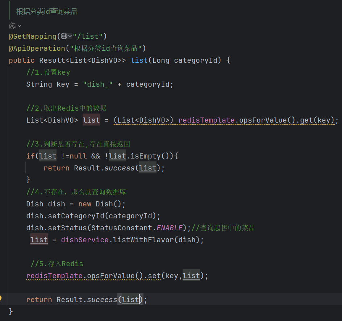Screen dimensions: 342x321
Task: Click the comment //2.取出Redis中的数据
Action: [x=66, y=108]
